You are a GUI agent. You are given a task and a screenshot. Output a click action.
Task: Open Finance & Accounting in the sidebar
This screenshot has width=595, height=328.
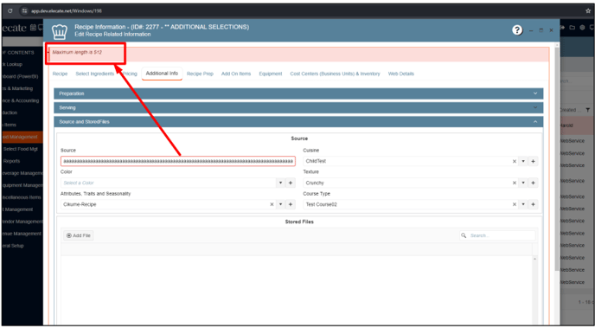pos(20,100)
